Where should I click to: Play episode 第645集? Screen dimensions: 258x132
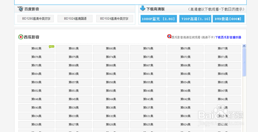pyautogui.click(x=74, y=99)
